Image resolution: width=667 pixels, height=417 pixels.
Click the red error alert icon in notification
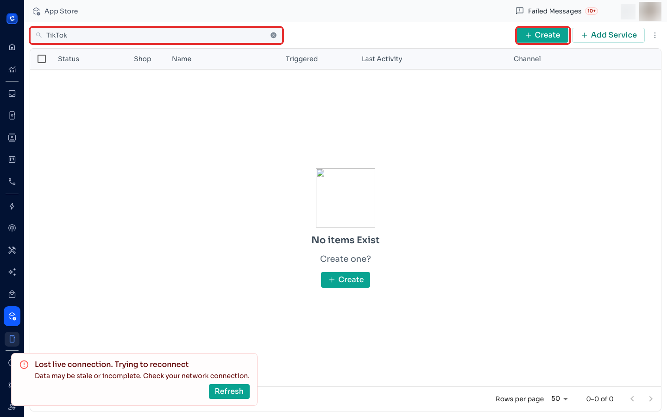[24, 365]
